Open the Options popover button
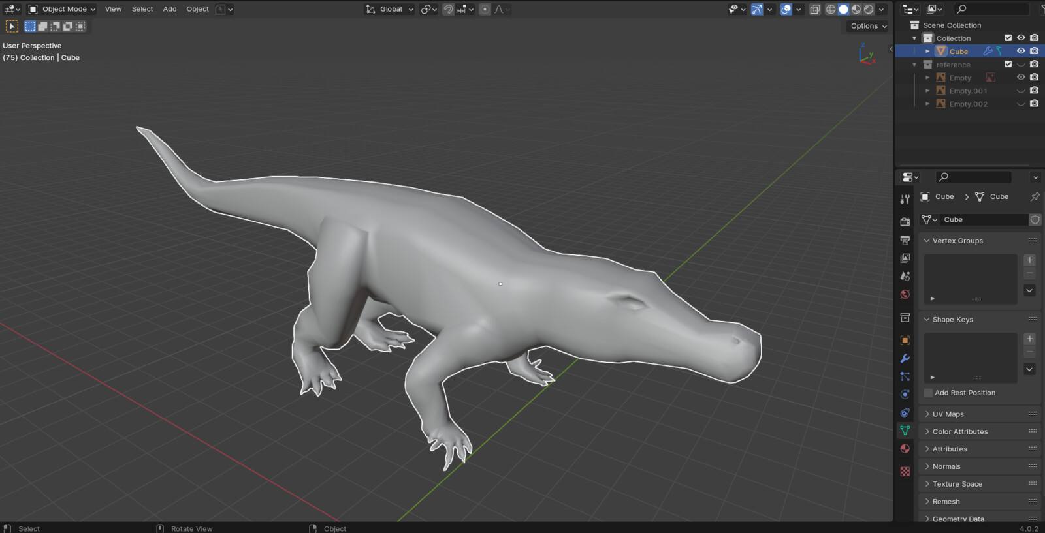This screenshot has height=533, width=1045. [869, 26]
